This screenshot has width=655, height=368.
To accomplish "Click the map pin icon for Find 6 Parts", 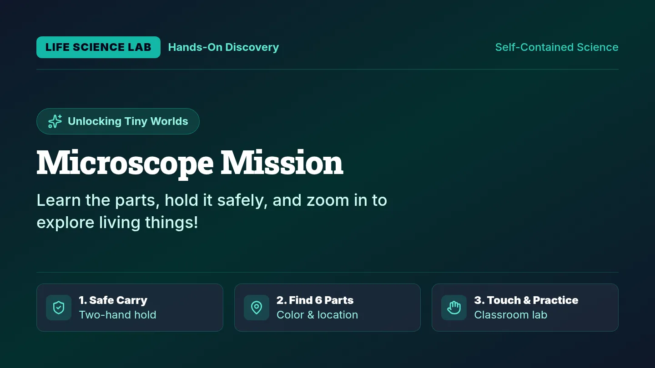I will coord(257,308).
